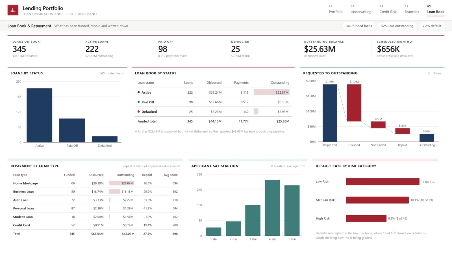This screenshot has width=452, height=254.
Task: Click Personal Loan repaid 41.3% cell
Action: tap(147, 208)
